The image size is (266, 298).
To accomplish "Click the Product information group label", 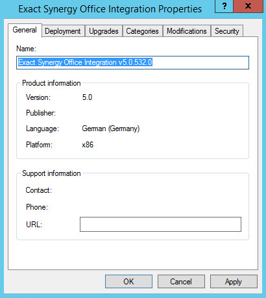I will pos(51,83).
